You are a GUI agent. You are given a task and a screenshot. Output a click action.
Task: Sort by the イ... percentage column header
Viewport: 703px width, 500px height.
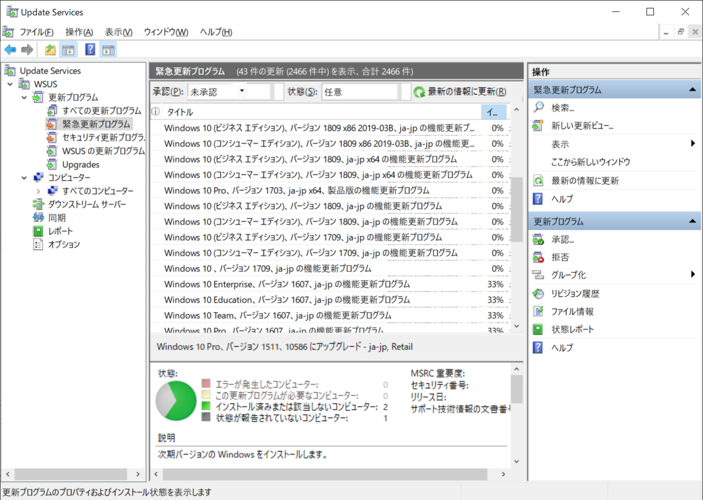[x=494, y=112]
